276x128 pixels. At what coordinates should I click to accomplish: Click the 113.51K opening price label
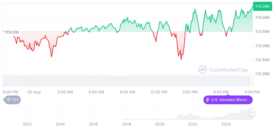pyautogui.click(x=12, y=32)
